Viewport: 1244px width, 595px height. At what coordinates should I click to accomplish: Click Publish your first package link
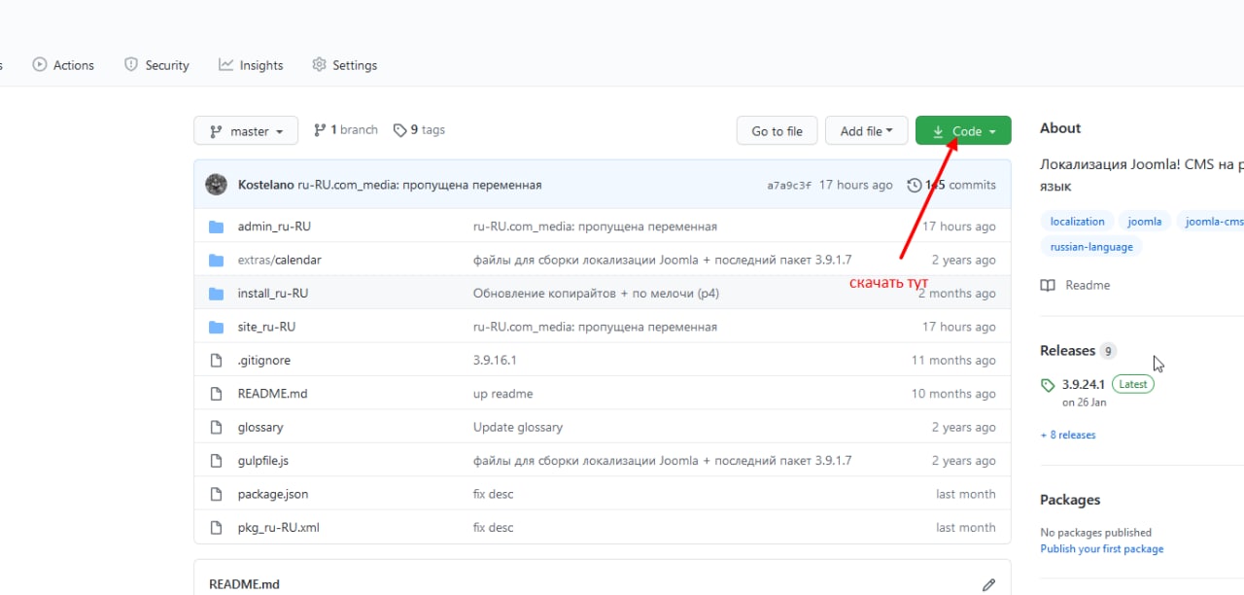(x=1101, y=549)
